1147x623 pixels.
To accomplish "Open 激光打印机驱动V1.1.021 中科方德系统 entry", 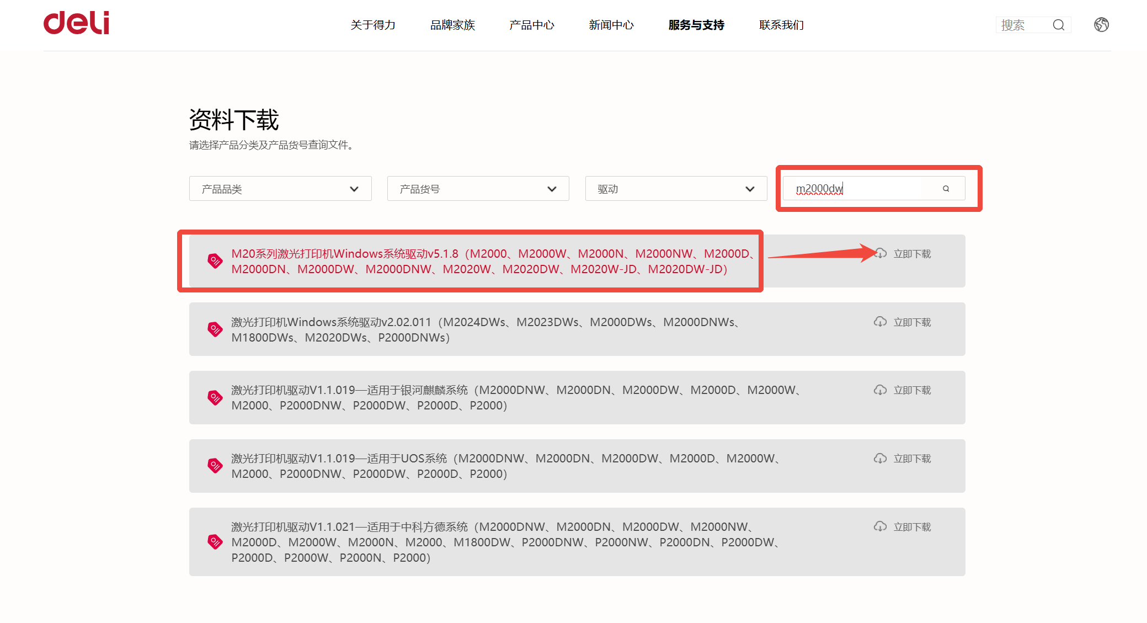I will point(506,542).
